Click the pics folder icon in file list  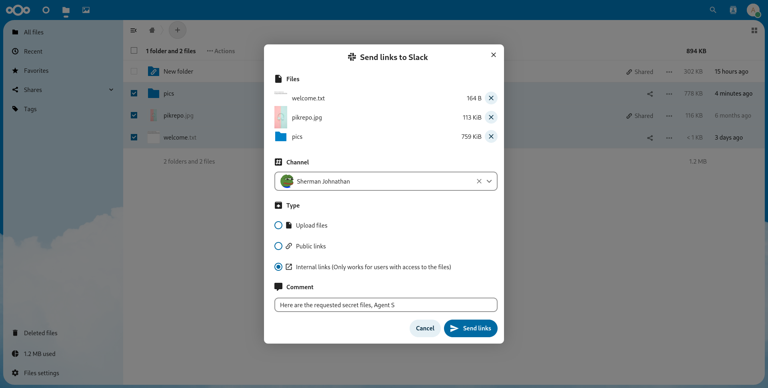pyautogui.click(x=154, y=93)
